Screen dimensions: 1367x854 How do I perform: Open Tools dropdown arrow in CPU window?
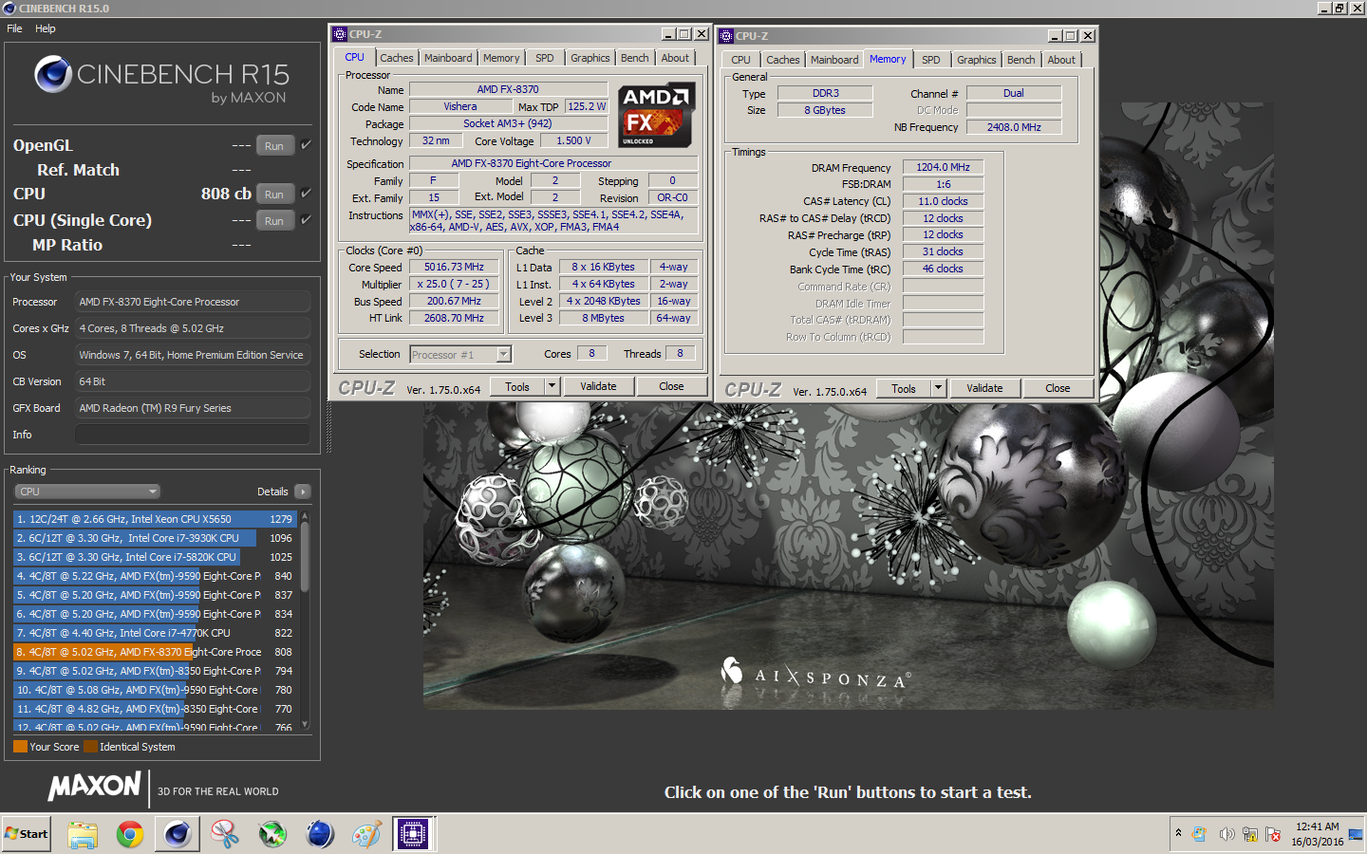coord(552,386)
